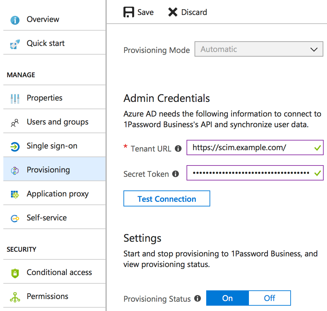327x311 pixels.
Task: Click the Conditional access shield icon
Action: (15, 273)
